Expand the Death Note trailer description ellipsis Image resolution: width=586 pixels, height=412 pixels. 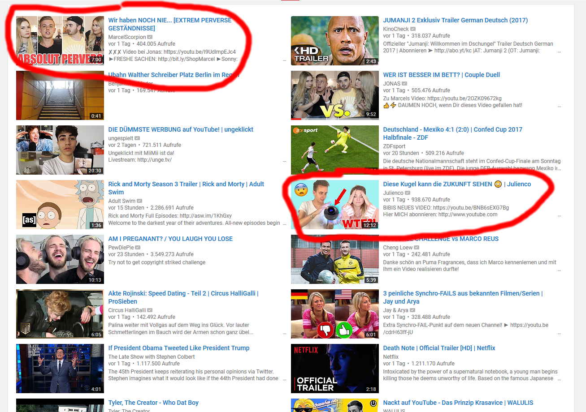pyautogui.click(x=559, y=380)
